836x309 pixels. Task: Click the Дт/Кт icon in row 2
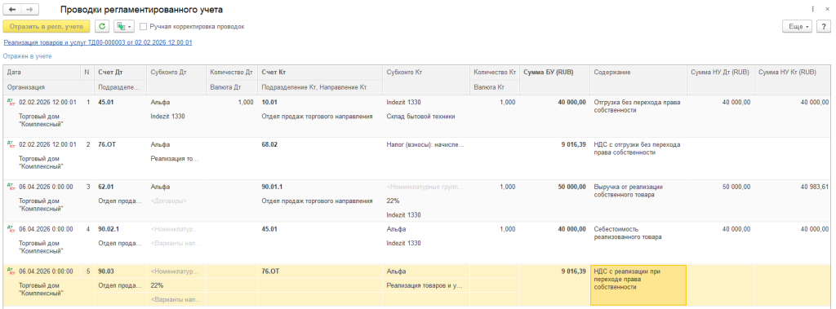[x=11, y=144]
